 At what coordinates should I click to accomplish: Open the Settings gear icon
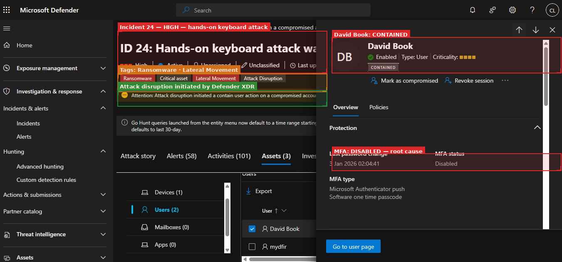click(x=512, y=10)
